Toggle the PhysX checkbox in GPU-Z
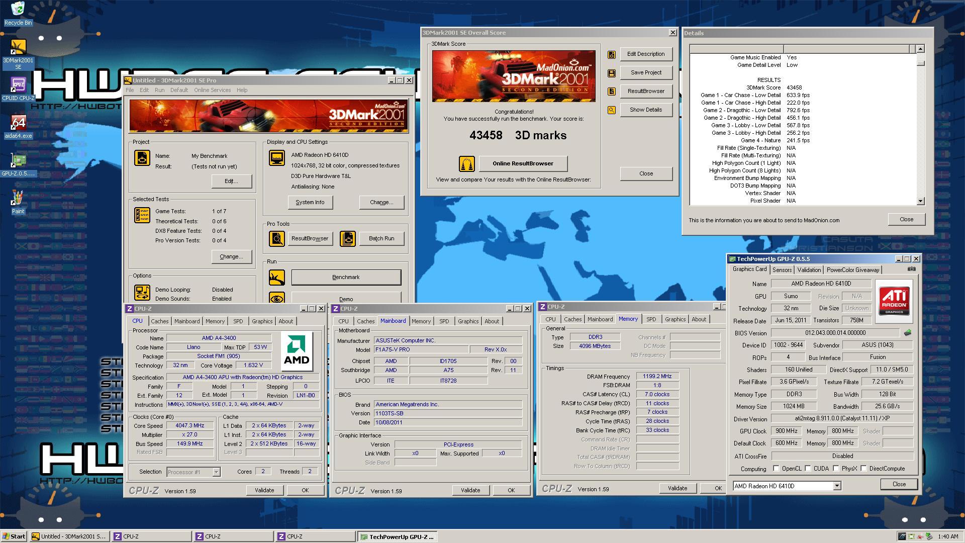965x543 pixels. point(836,468)
